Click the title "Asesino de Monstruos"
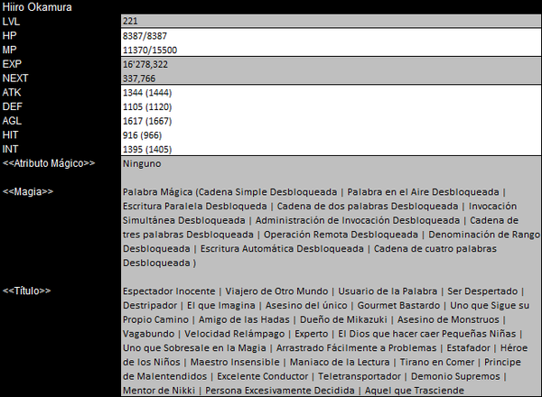The width and height of the screenshot is (542, 397). coord(448,319)
